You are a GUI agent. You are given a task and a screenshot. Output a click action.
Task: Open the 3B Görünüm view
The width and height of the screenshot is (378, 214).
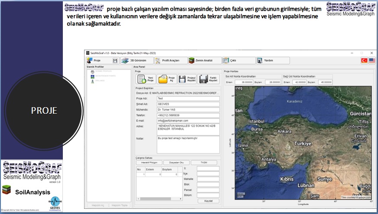(x=137, y=61)
